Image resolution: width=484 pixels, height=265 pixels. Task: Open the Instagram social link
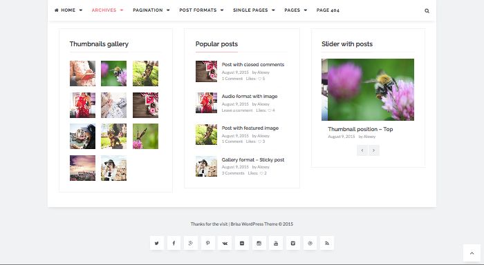pyautogui.click(x=259, y=243)
